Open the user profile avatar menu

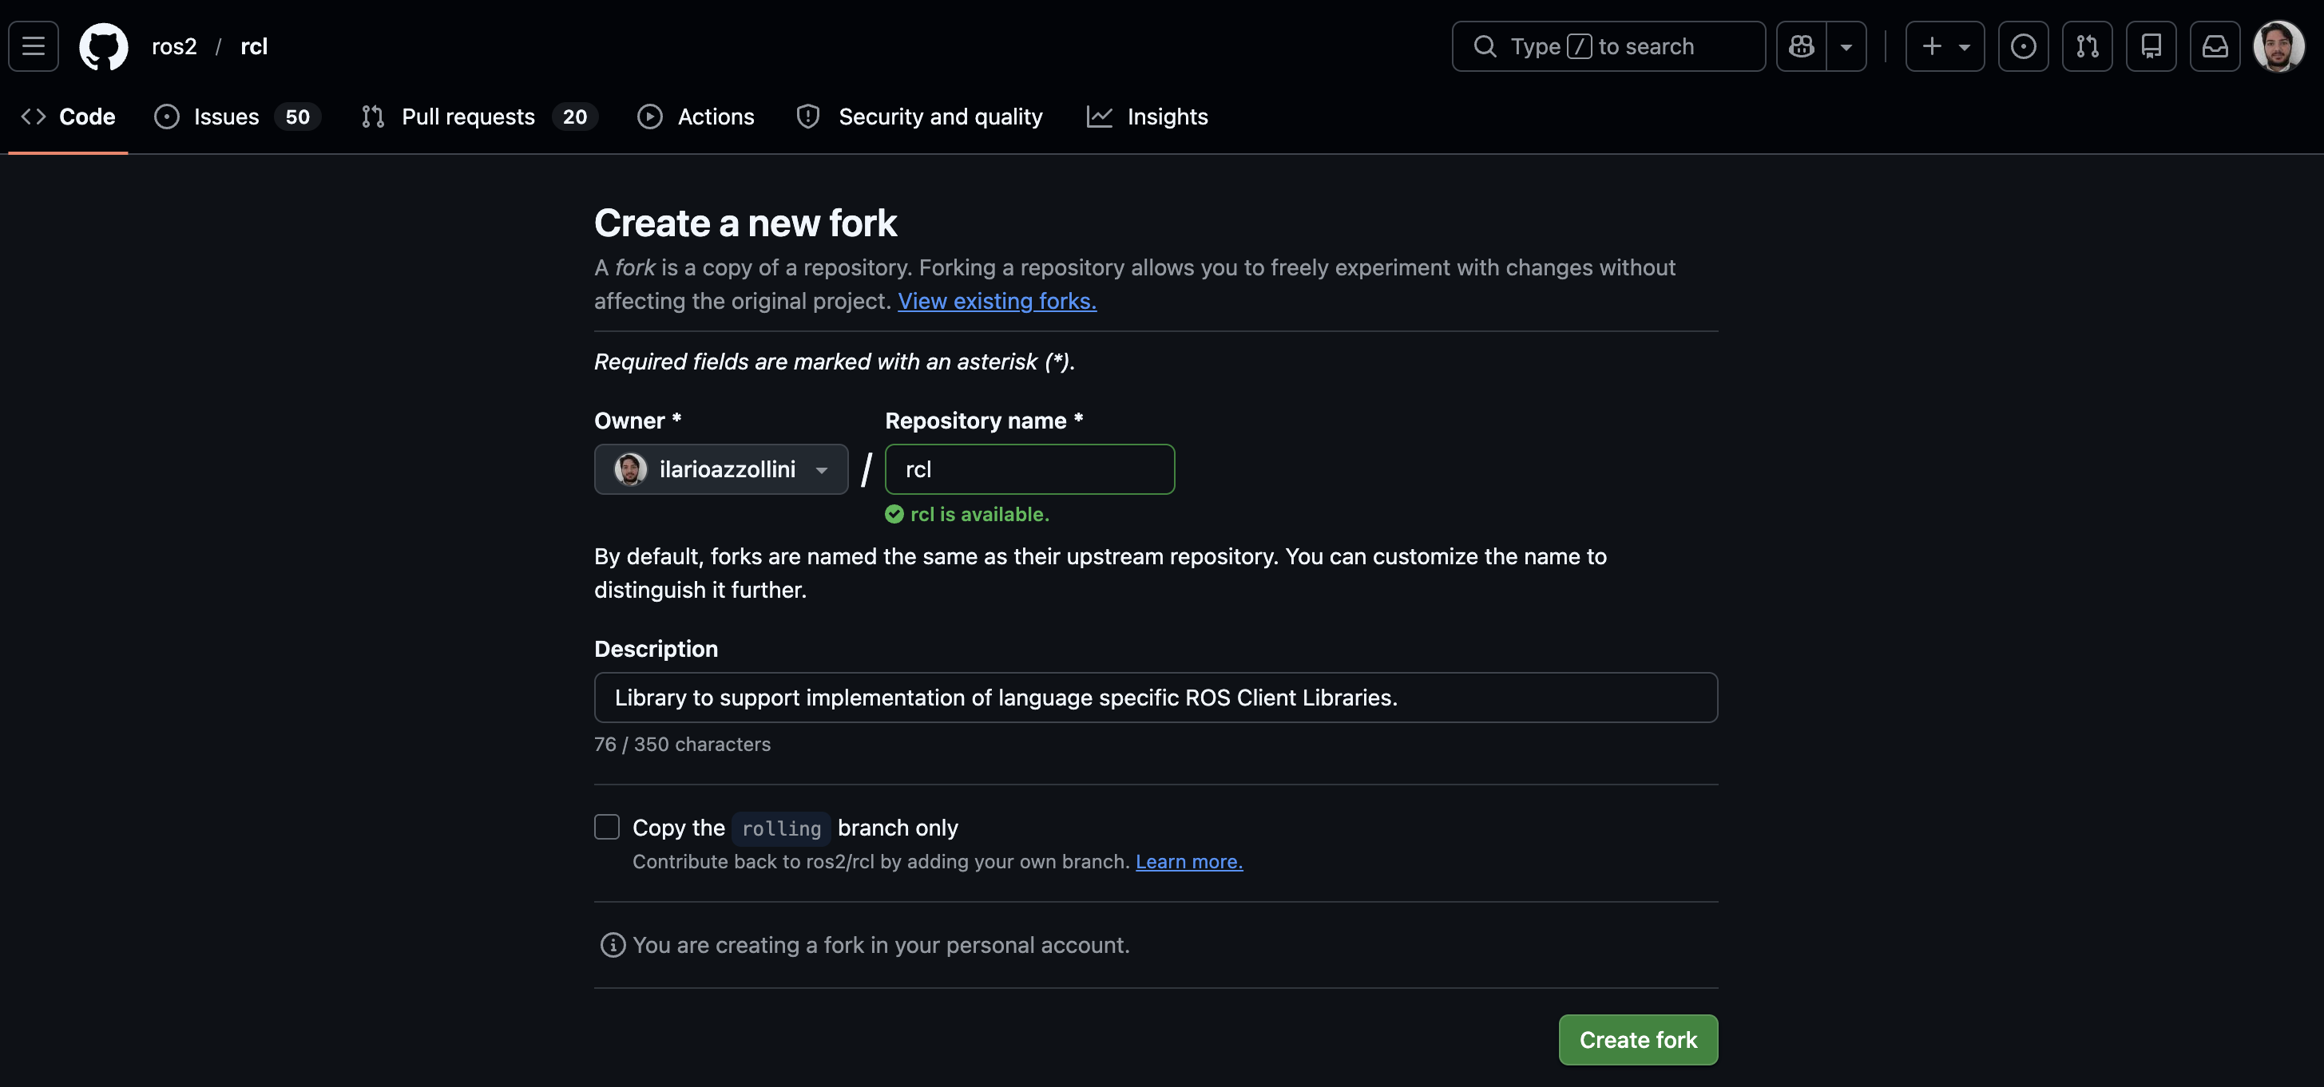[x=2278, y=46]
